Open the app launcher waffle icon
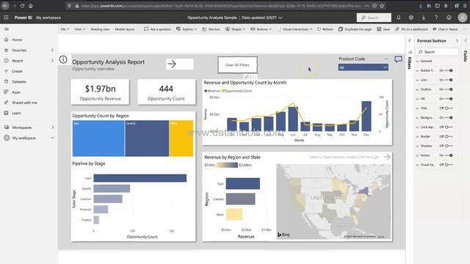 coord(6,18)
